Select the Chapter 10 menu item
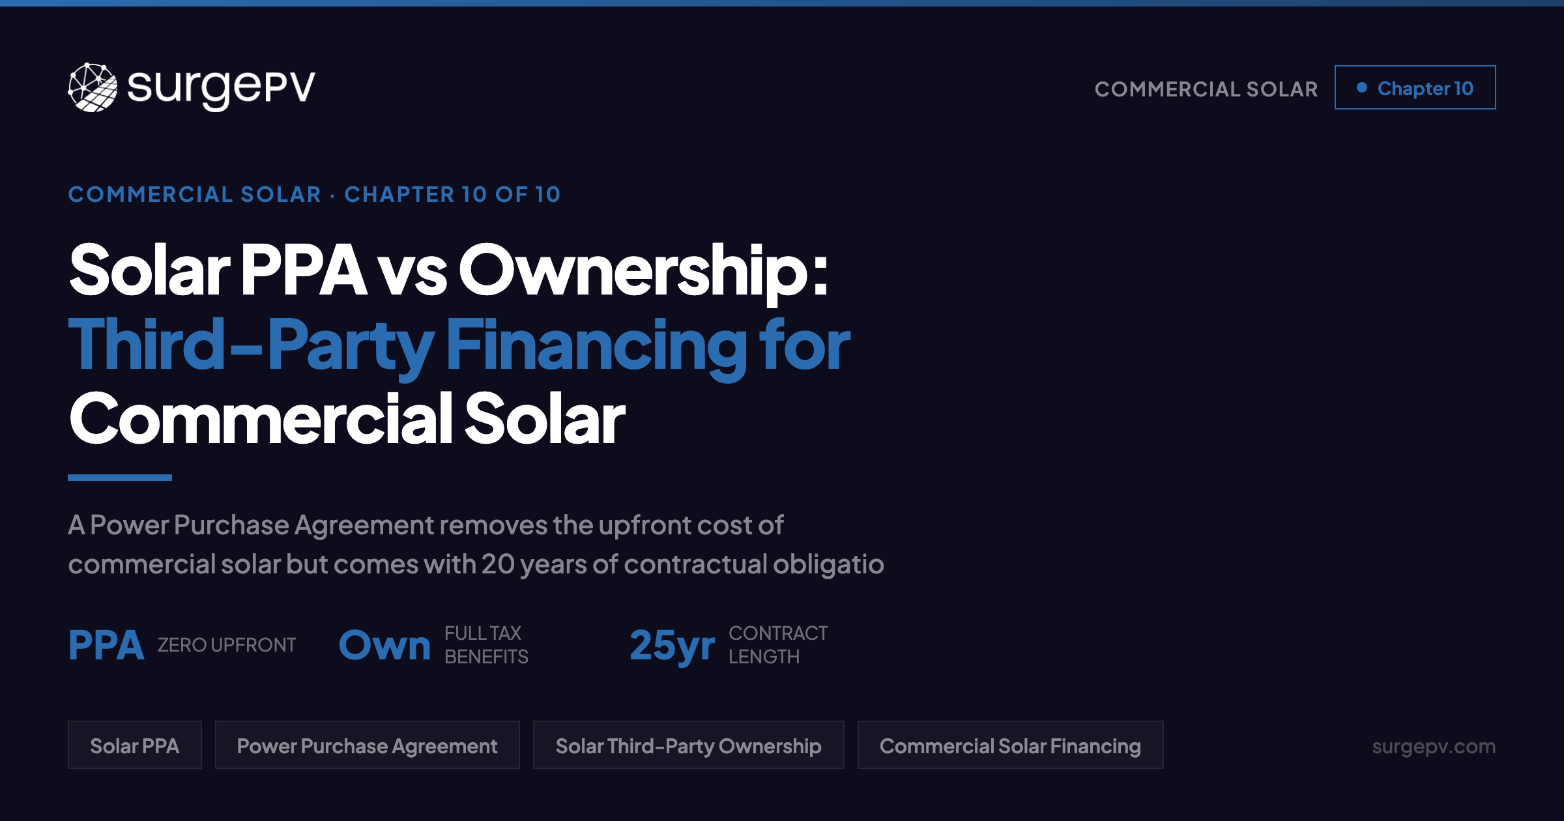This screenshot has height=821, width=1564. pos(1415,88)
